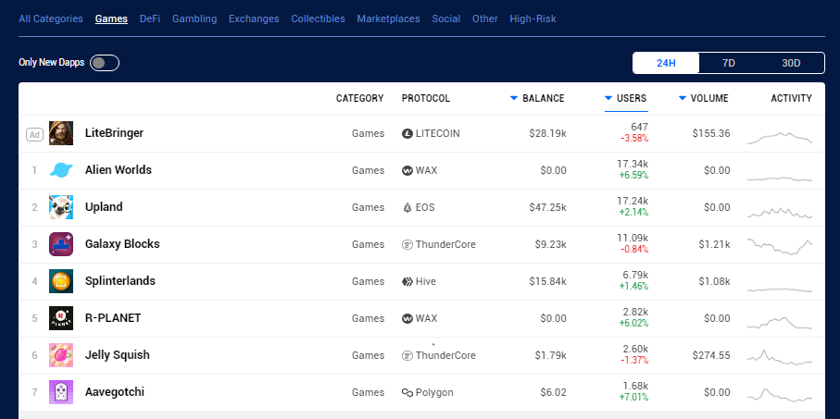Click WAX protocol icon in R-PLANET row
The width and height of the screenshot is (840, 419).
[407, 318]
